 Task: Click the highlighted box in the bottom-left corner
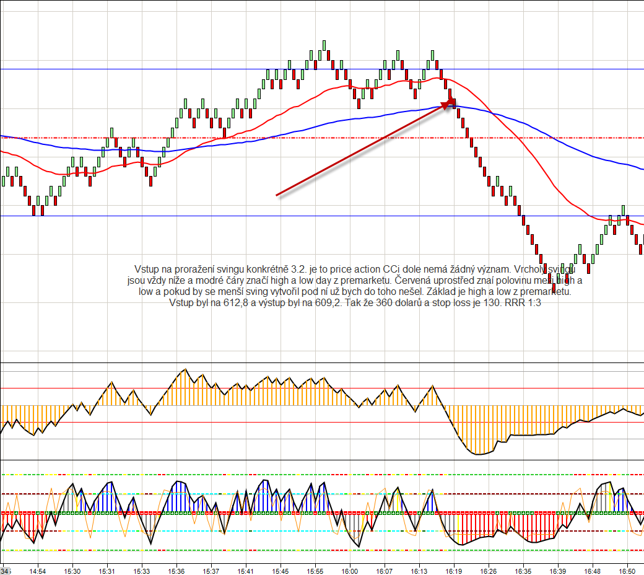tap(5, 570)
